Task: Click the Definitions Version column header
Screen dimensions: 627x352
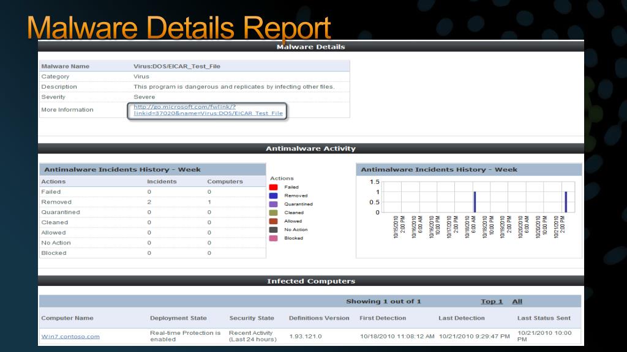Action: click(319, 318)
